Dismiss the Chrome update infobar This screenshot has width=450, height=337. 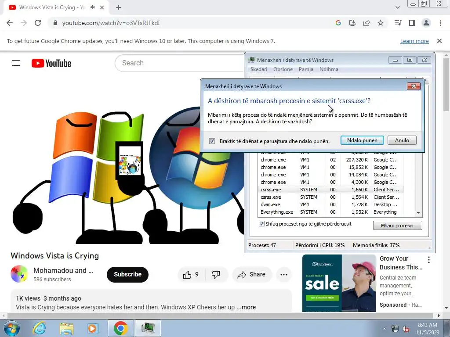click(x=439, y=41)
